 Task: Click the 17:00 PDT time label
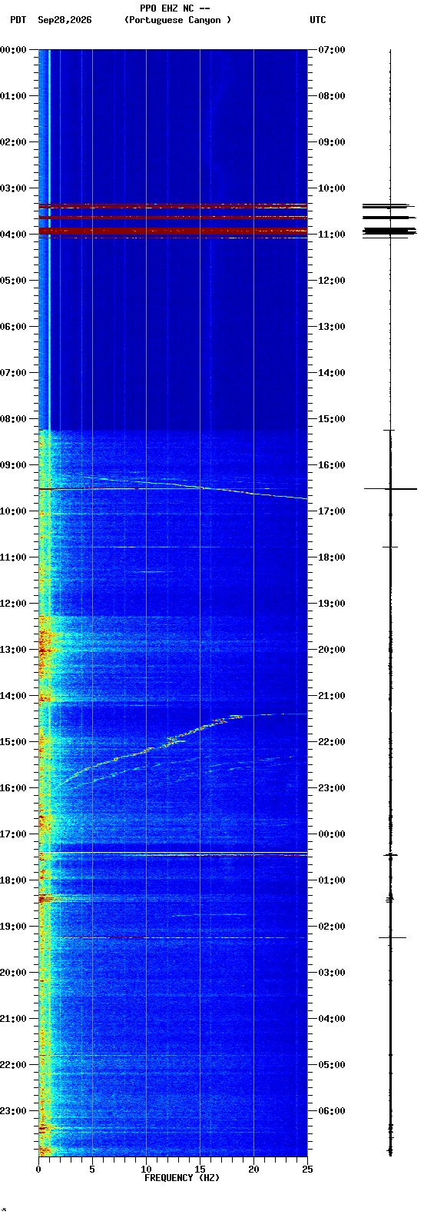point(13,834)
